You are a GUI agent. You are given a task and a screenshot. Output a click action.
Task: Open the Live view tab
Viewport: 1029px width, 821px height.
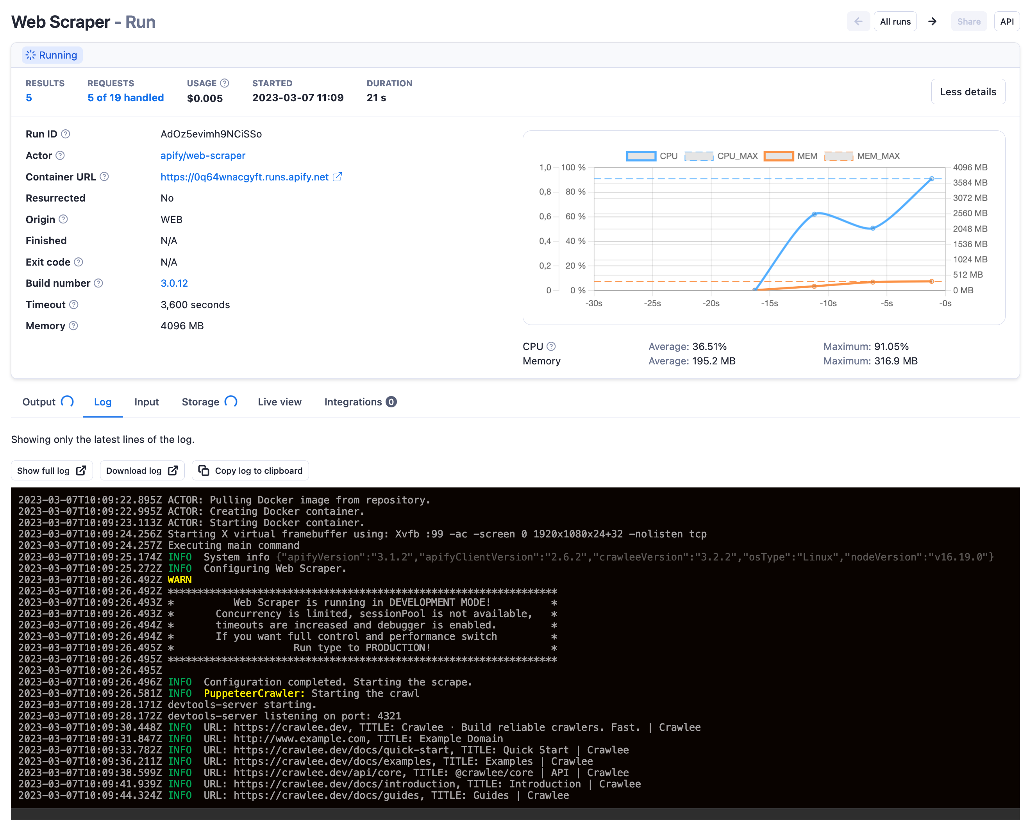coord(279,402)
